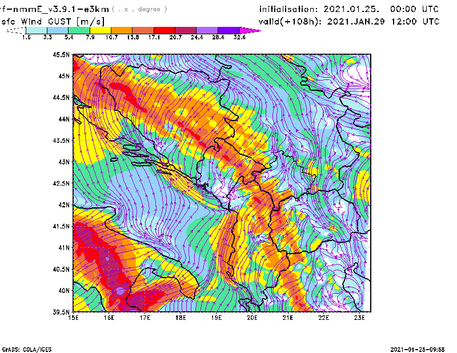The image size is (457, 353).
Task: Click the "22E" longitude label
Action: [324, 318]
